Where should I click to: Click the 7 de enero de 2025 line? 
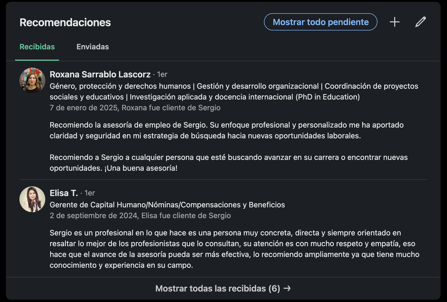[135, 108]
